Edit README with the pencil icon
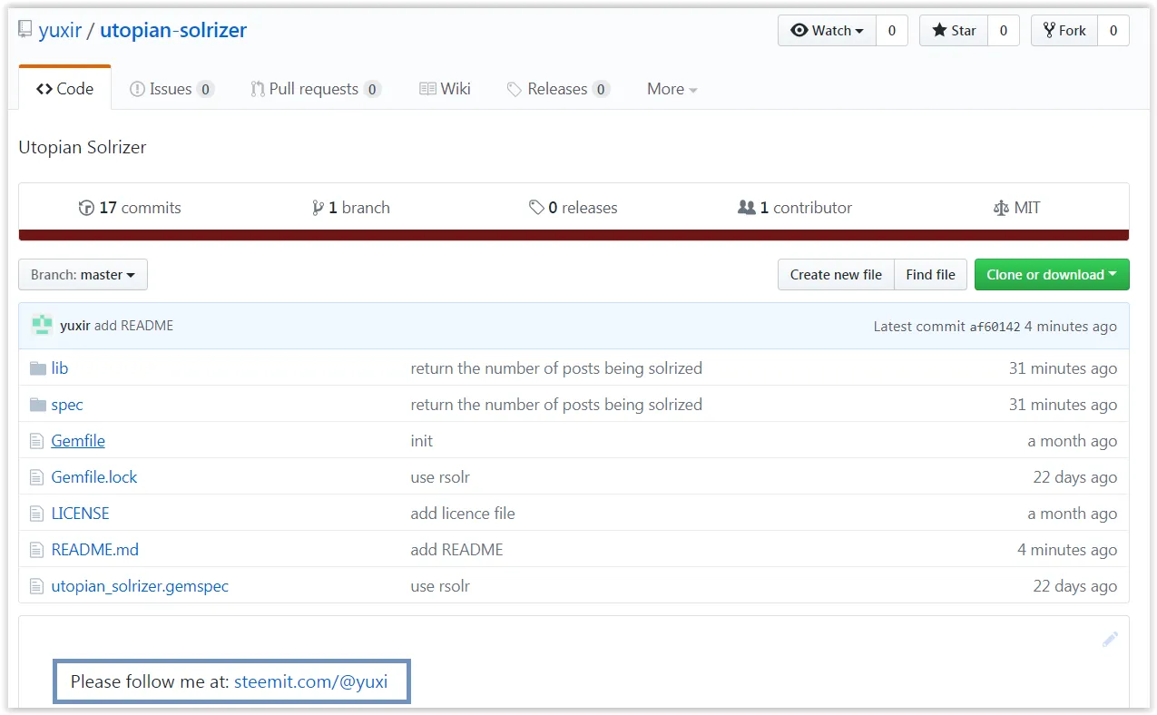 point(1110,640)
